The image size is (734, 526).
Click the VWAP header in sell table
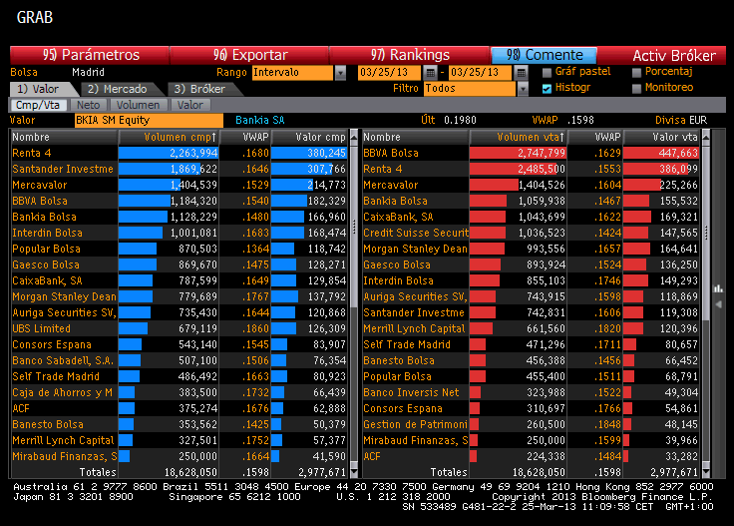(x=595, y=137)
